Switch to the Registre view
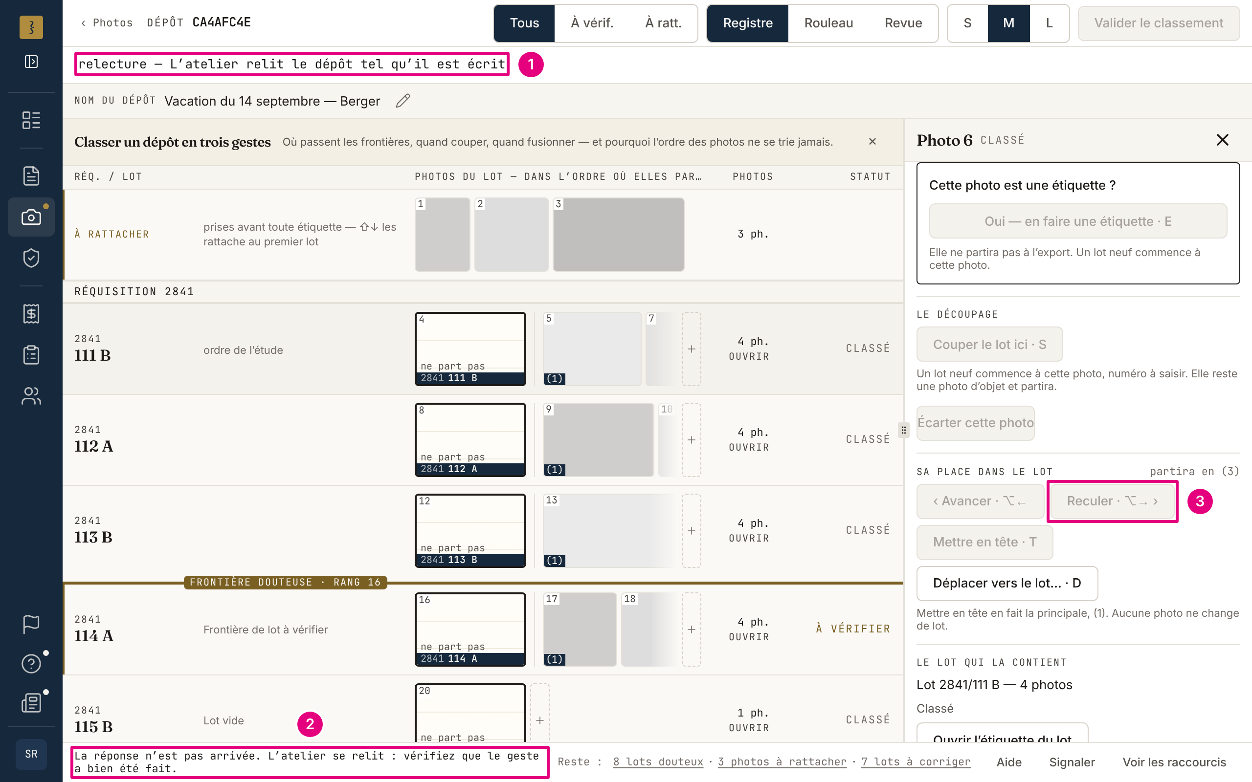 (748, 23)
